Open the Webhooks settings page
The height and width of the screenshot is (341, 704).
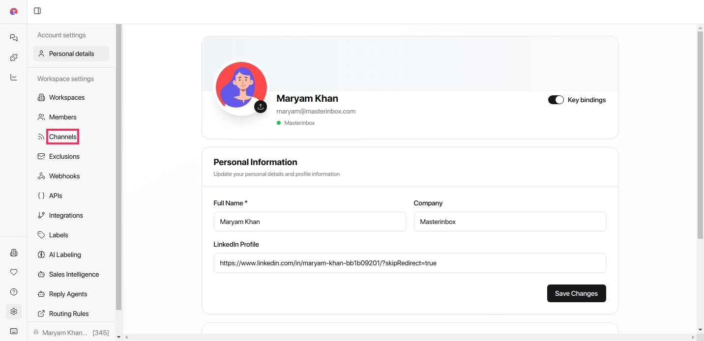pyautogui.click(x=64, y=176)
